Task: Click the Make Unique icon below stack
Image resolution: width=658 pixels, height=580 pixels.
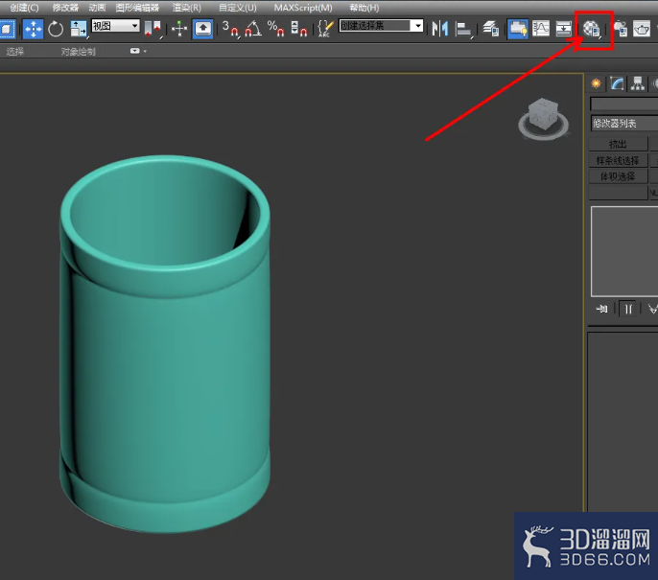Action: [652, 309]
